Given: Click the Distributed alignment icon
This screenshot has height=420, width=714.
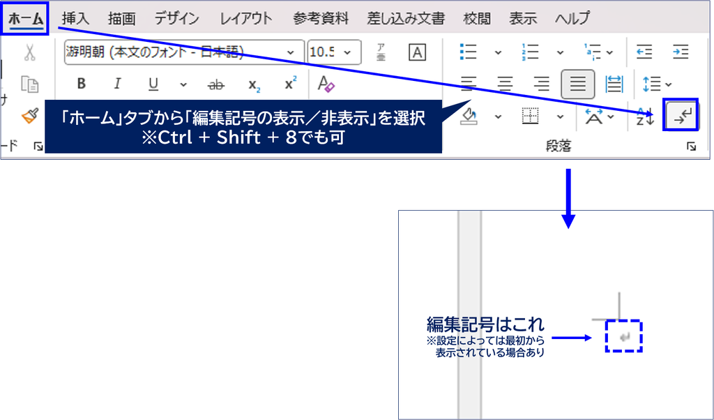Looking at the screenshot, I should coord(614,84).
